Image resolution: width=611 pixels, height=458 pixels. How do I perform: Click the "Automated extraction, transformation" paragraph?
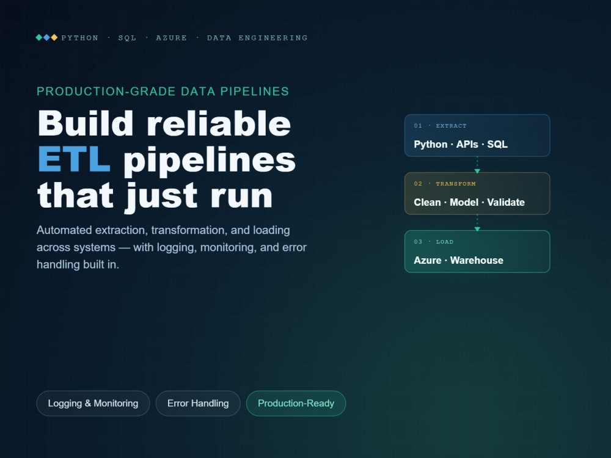point(172,247)
